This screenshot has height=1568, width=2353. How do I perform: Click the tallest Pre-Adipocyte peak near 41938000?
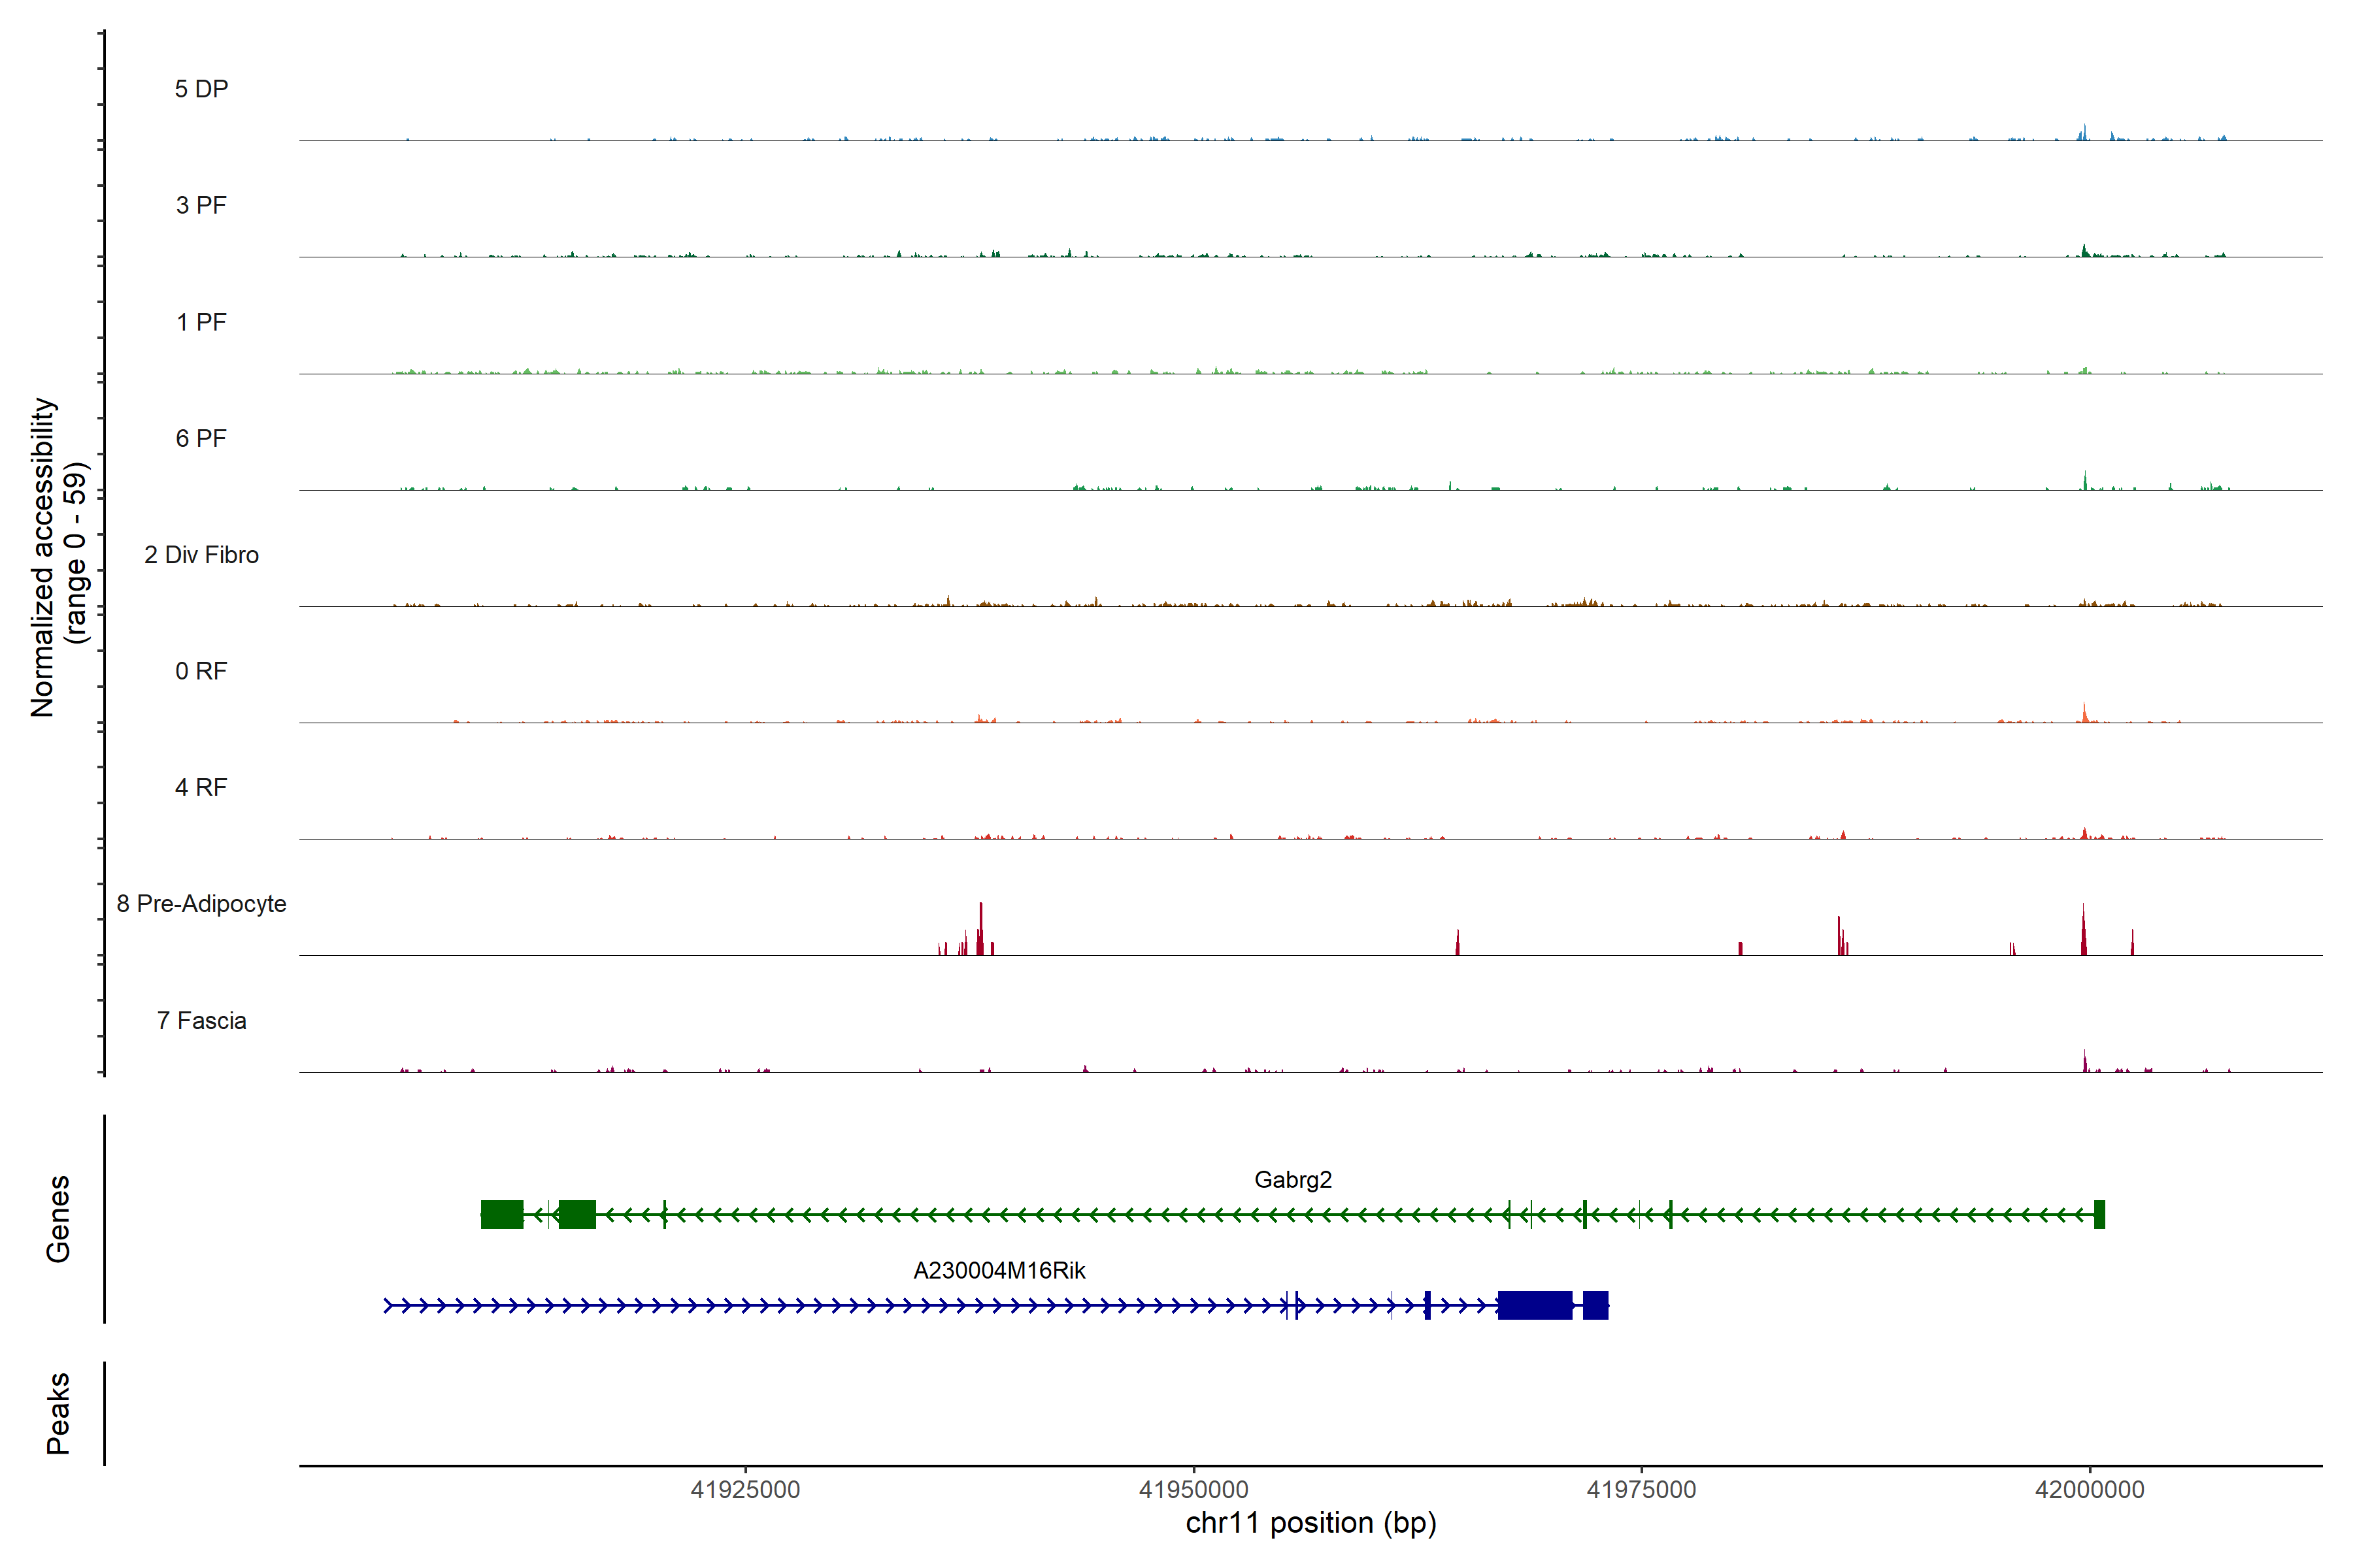[x=980, y=925]
